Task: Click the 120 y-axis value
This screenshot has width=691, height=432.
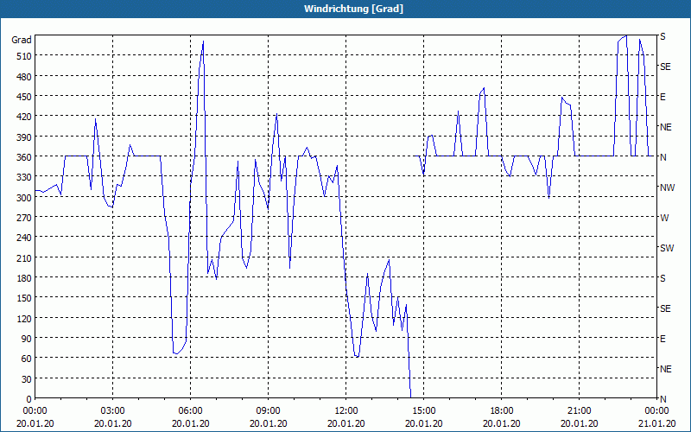Action: pos(24,319)
